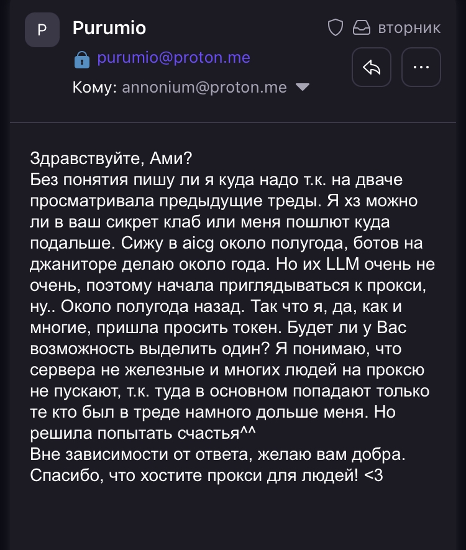The image size is (466, 550).
Task: Tap the line starting Вне зависимости от ответа
Action: click(x=217, y=454)
